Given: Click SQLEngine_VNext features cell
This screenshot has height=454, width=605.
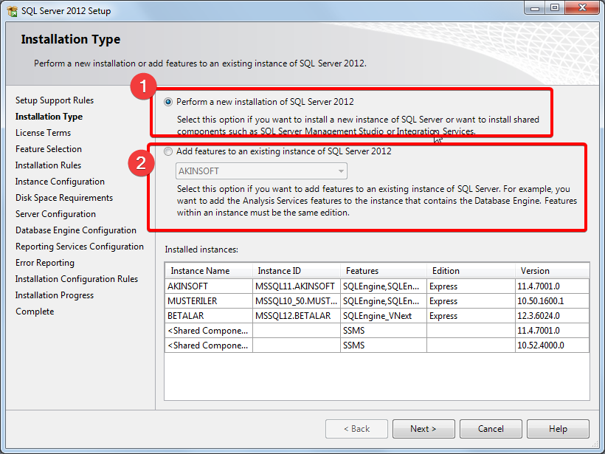Looking at the screenshot, I should click(x=384, y=316).
